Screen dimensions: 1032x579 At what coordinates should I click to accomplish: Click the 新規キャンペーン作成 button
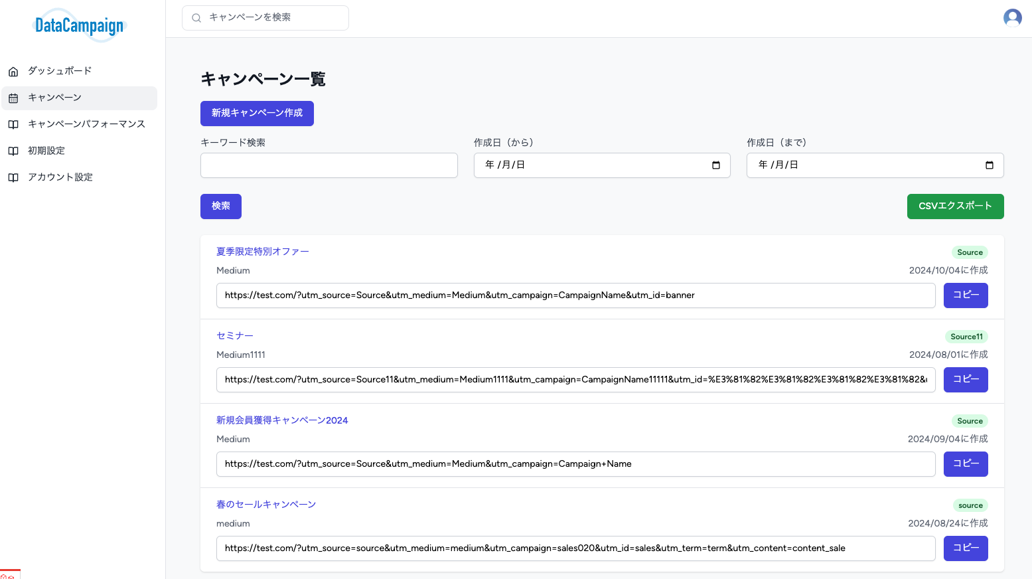[x=257, y=114]
